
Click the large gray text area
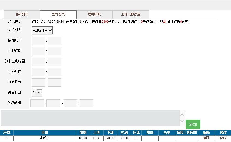[90, 118]
